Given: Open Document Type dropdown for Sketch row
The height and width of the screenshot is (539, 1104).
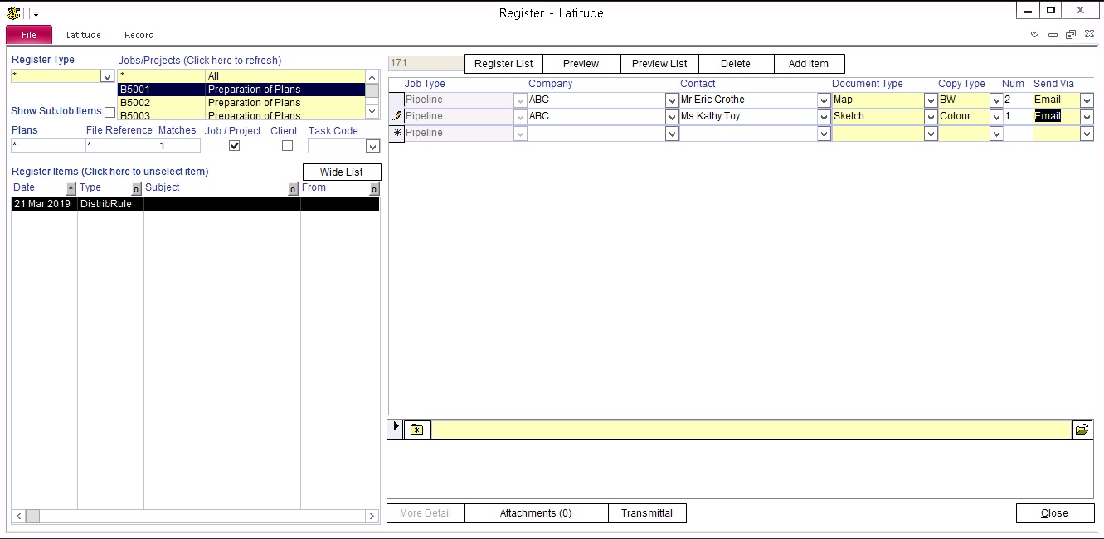Looking at the screenshot, I should click(931, 117).
